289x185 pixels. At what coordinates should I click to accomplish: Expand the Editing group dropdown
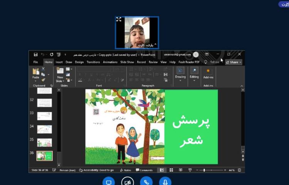pyautogui.click(x=194, y=81)
